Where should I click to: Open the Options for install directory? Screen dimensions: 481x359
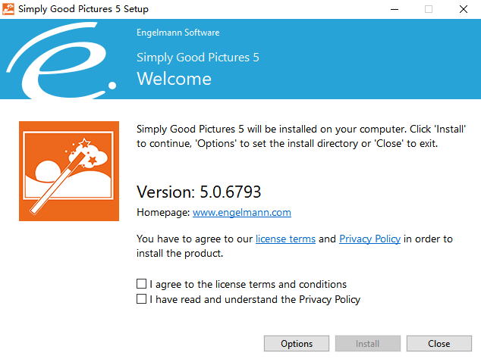(x=297, y=344)
